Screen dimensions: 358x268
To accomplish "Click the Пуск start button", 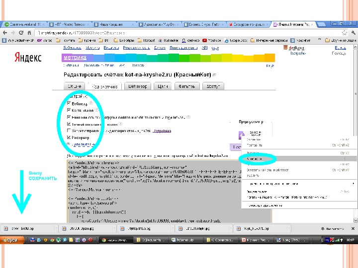I will (x=12, y=240).
